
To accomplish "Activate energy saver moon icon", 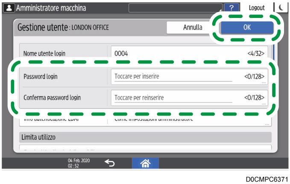I will point(281,8).
